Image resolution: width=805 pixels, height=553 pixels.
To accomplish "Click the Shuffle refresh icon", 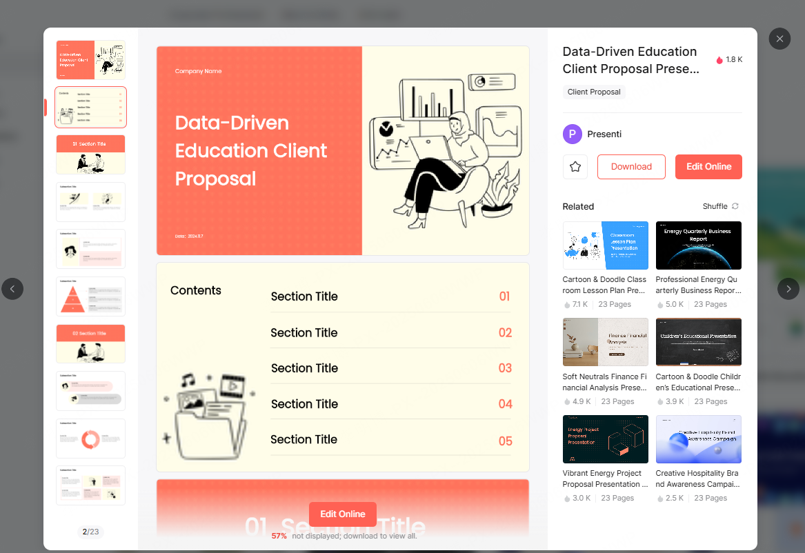I will click(735, 205).
